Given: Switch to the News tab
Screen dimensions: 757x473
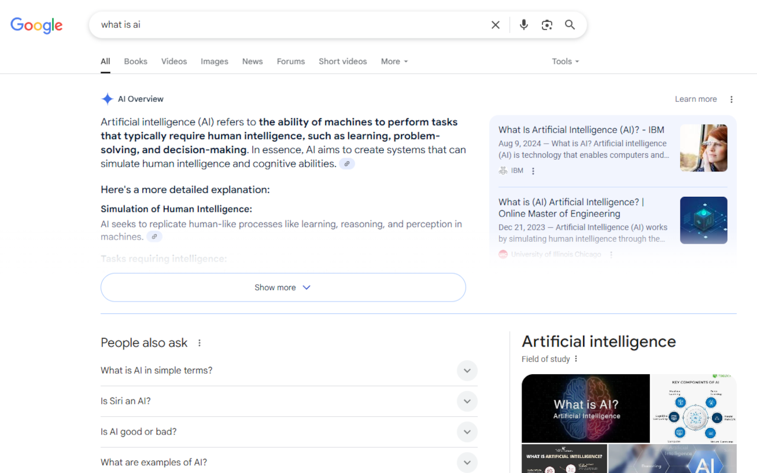Looking at the screenshot, I should tap(252, 61).
